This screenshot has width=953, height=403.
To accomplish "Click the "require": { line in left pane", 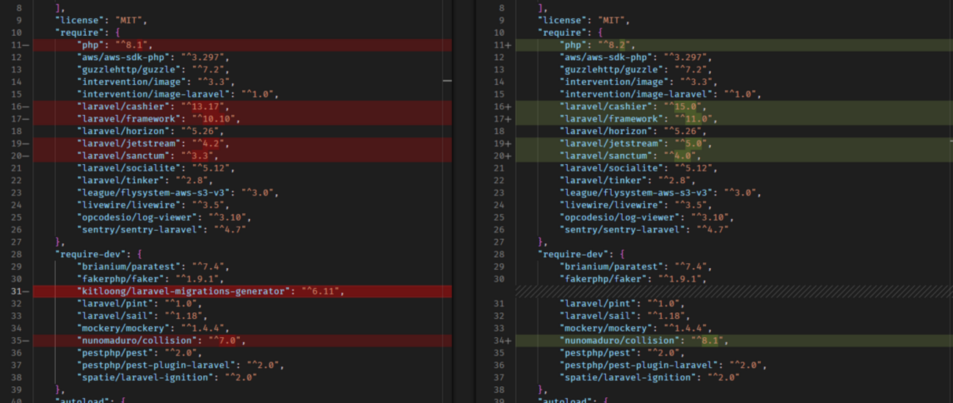I will [88, 32].
